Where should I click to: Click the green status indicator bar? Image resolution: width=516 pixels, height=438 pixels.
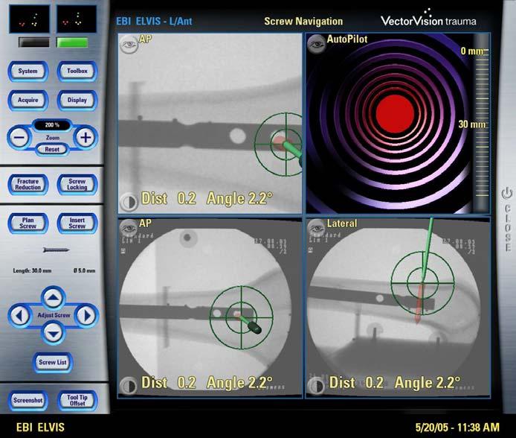[x=72, y=42]
